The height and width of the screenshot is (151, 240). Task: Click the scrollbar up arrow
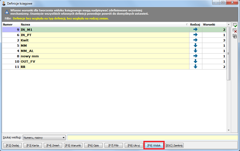click(x=229, y=24)
